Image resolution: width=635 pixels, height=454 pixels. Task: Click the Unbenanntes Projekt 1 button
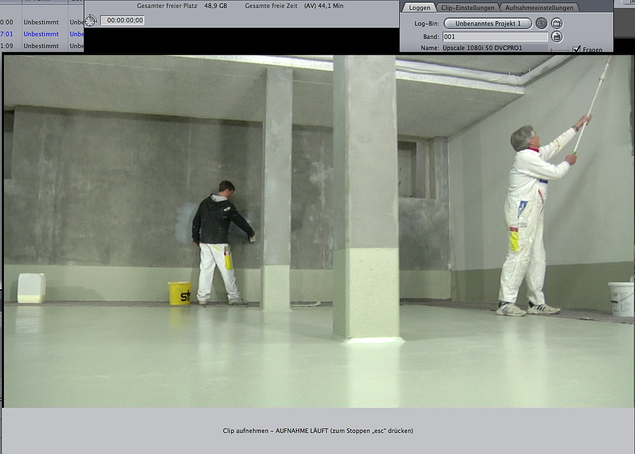(x=487, y=24)
